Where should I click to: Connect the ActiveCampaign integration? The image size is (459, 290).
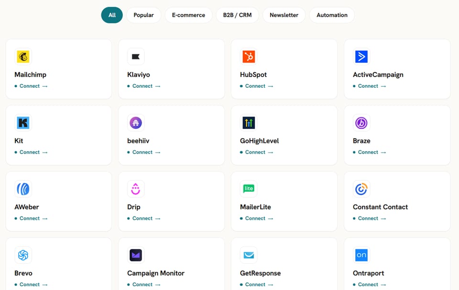370,86
